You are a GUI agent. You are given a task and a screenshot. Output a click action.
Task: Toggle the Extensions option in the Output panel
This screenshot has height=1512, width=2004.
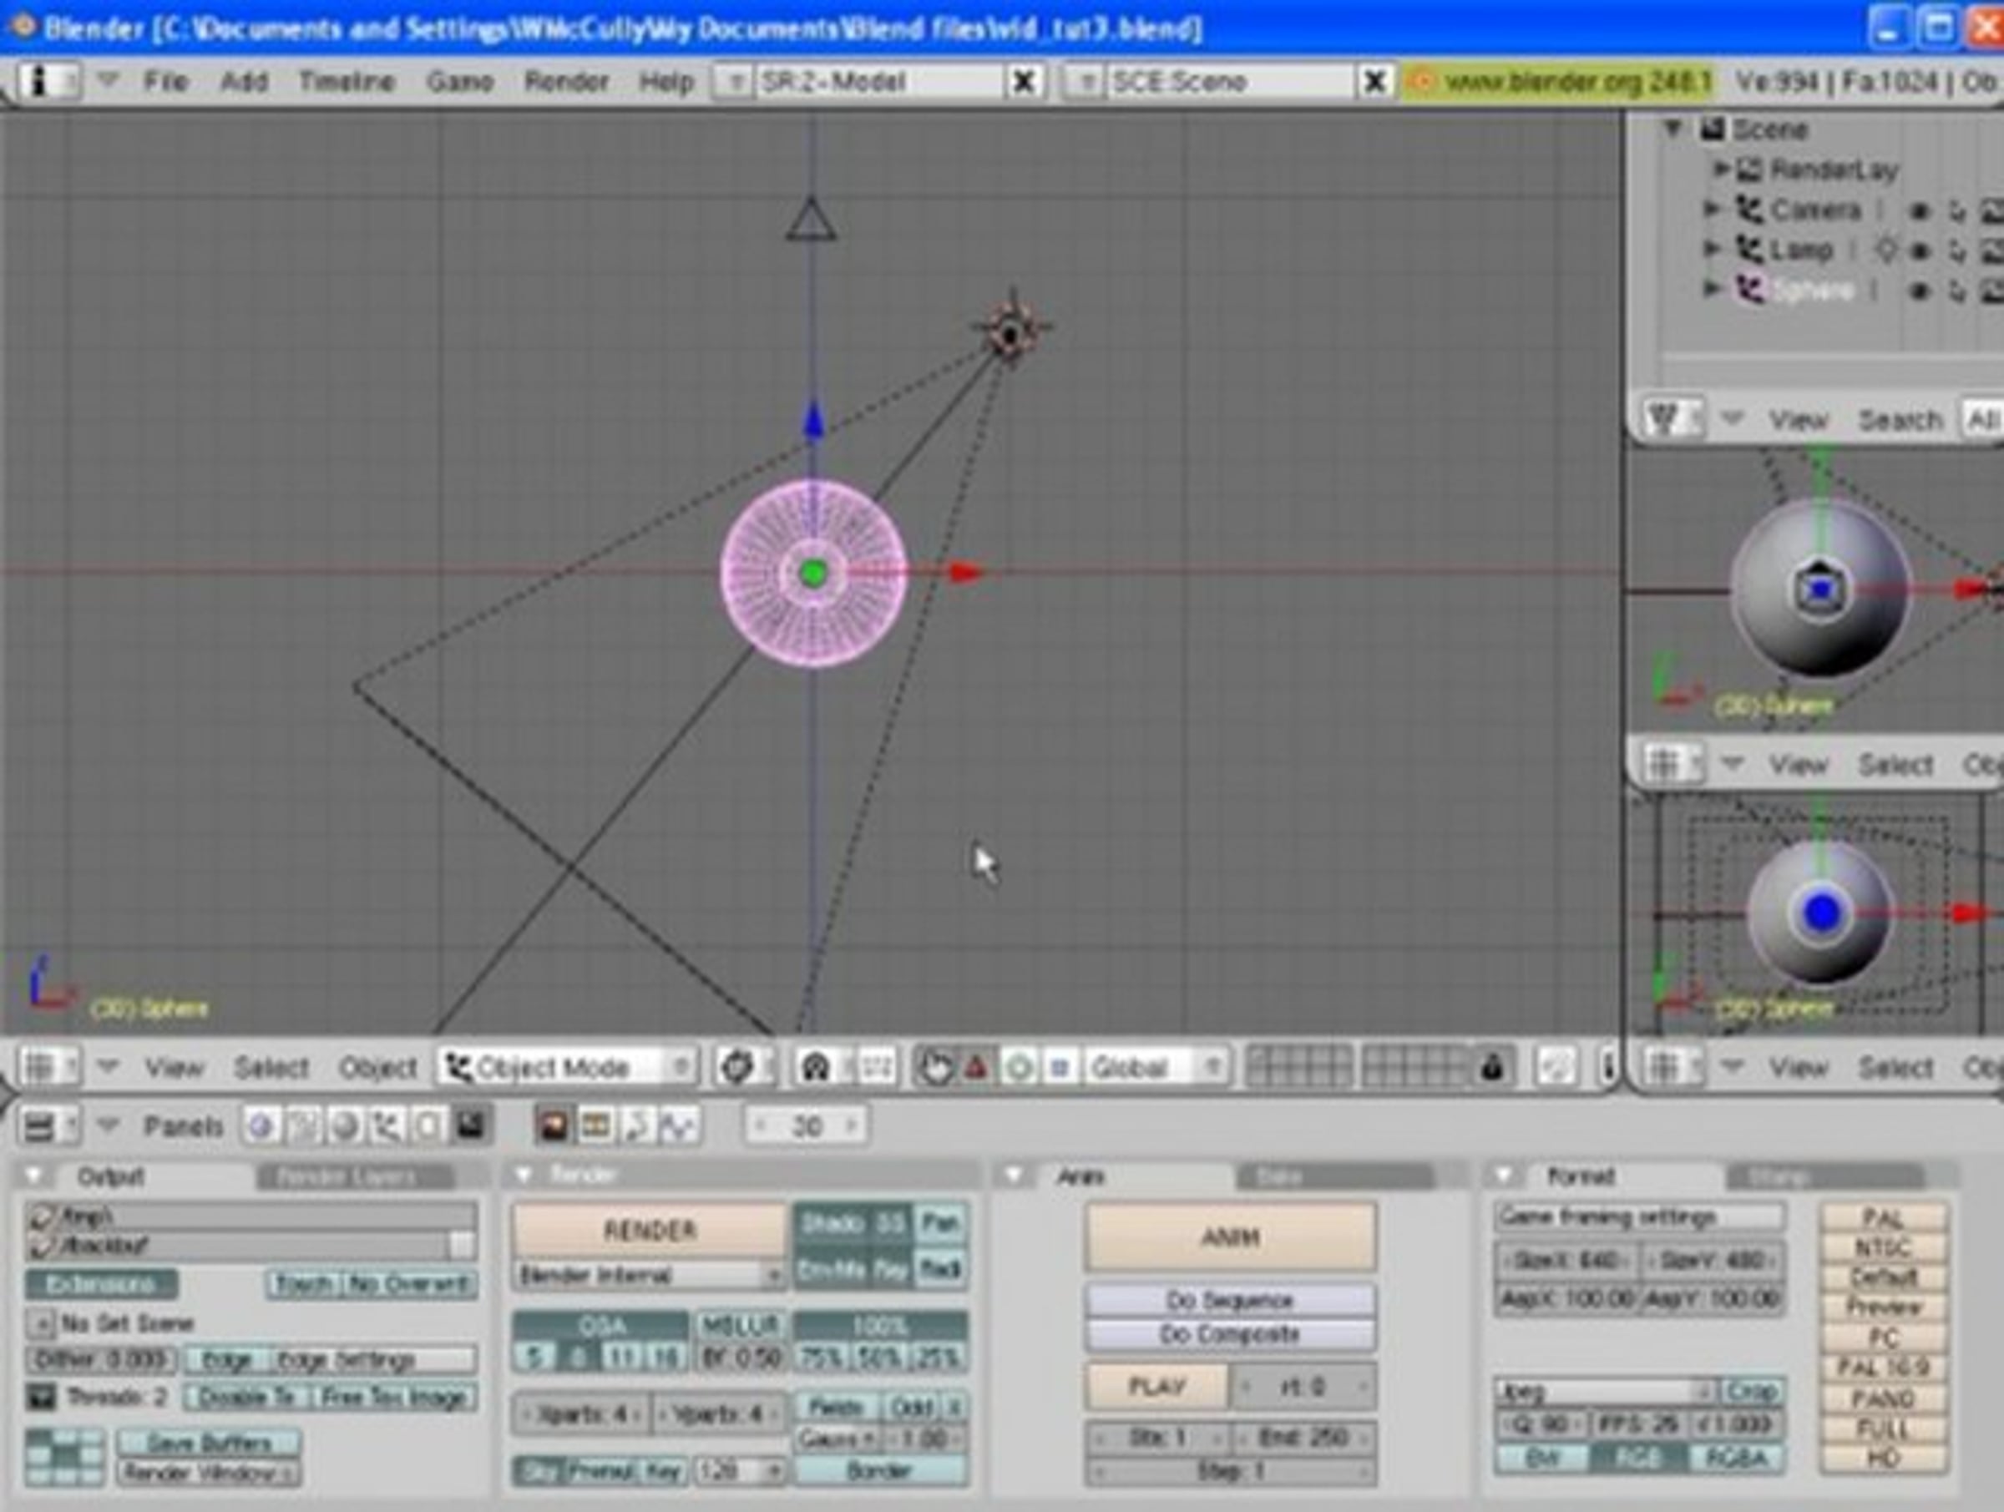tap(100, 1284)
